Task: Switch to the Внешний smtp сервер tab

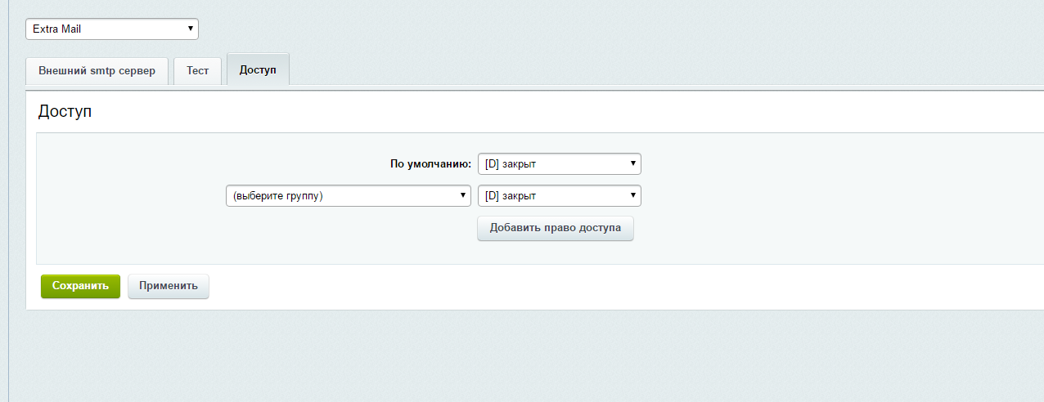Action: point(97,71)
